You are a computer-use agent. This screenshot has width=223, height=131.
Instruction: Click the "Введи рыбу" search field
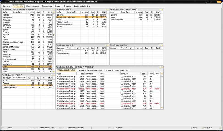73,12
